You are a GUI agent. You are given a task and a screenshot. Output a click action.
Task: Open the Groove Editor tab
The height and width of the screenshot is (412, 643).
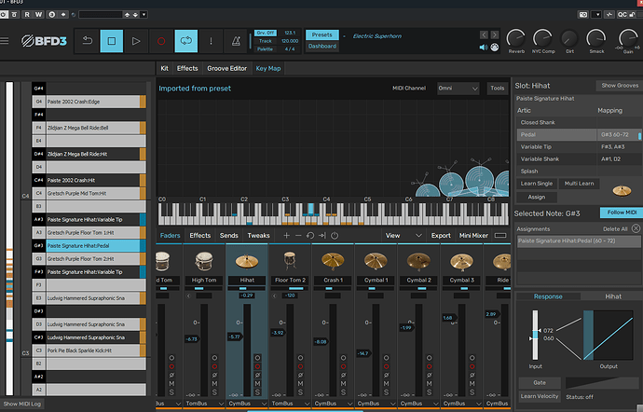click(226, 68)
